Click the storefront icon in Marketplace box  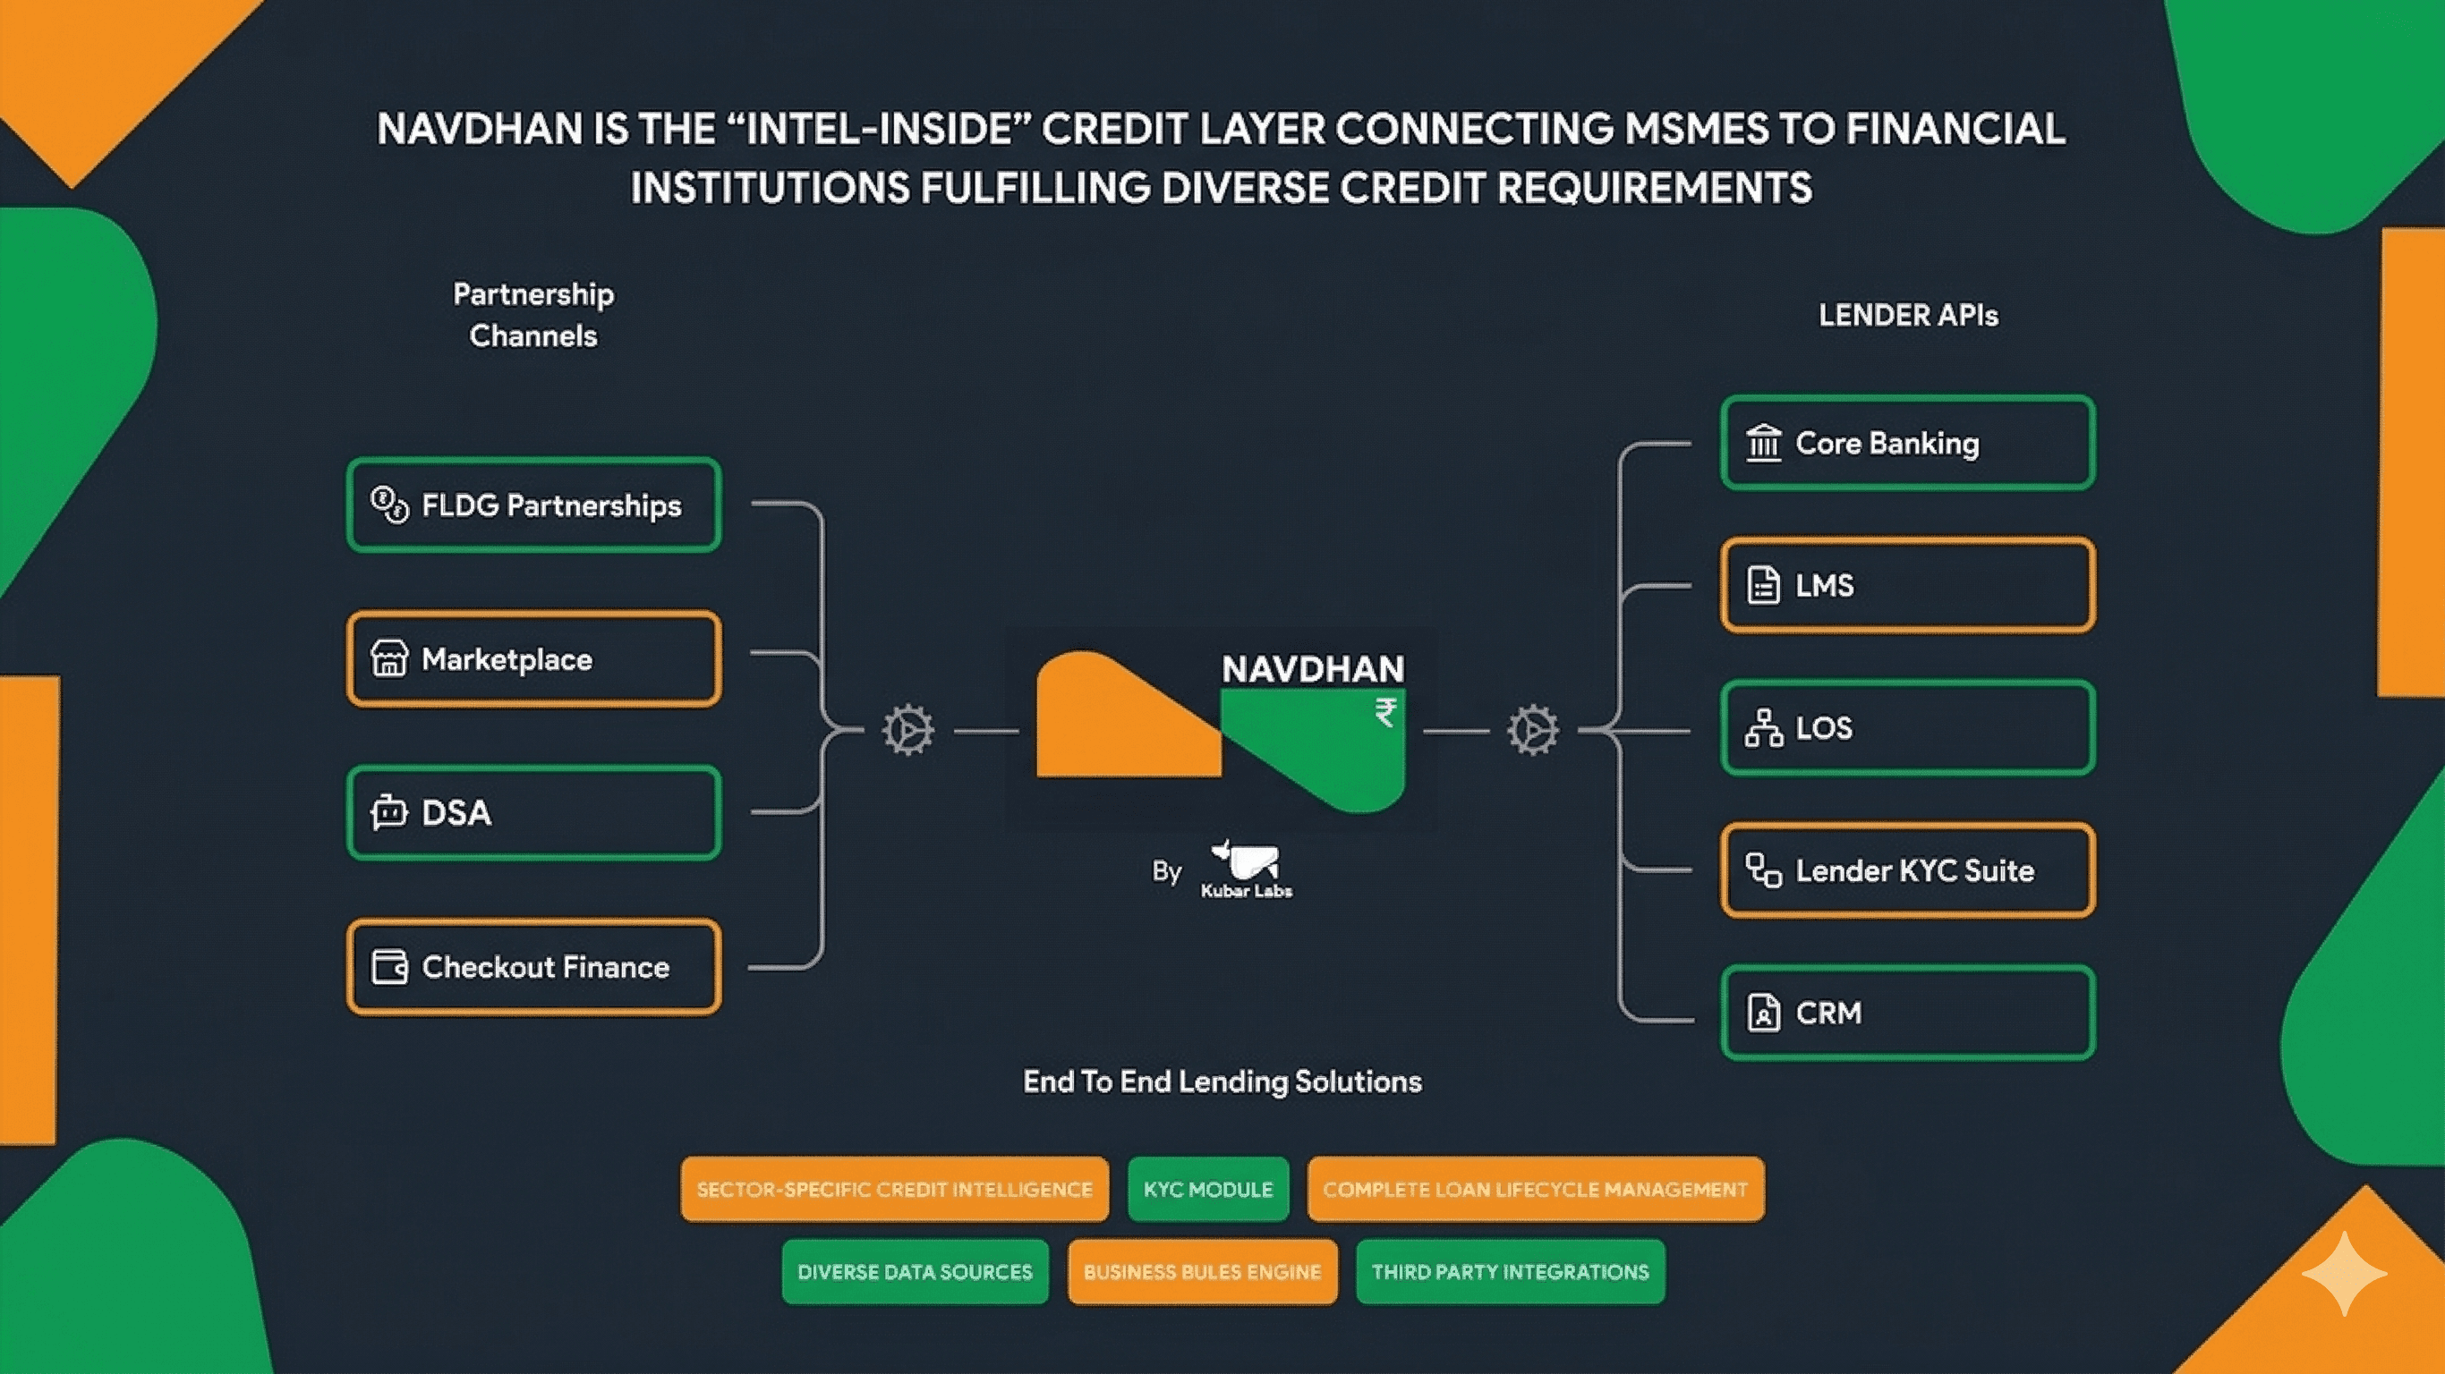click(389, 658)
